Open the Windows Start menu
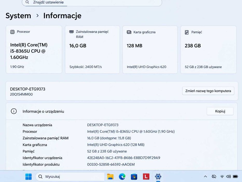 29,177
